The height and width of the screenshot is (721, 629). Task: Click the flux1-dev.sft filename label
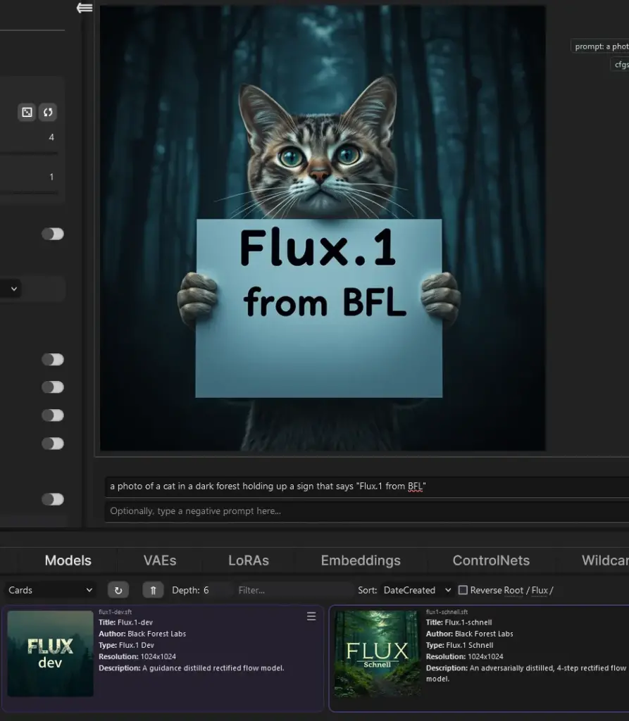(x=115, y=612)
